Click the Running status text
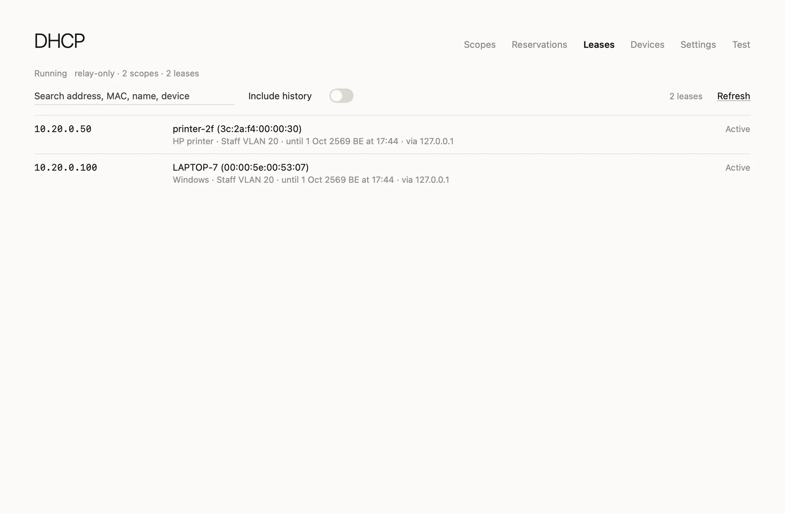The width and height of the screenshot is (785, 514). 51,73
